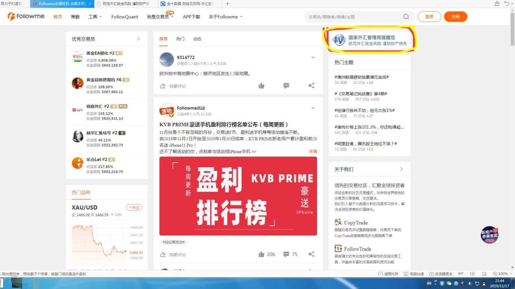
Task: Share the 9314772 earthquake post
Action: pos(311,86)
